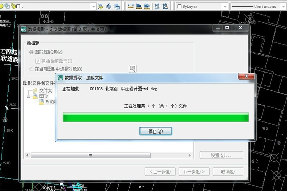287x191 pixels.
Task: Click the green loading progress bar
Action: pos(155,117)
